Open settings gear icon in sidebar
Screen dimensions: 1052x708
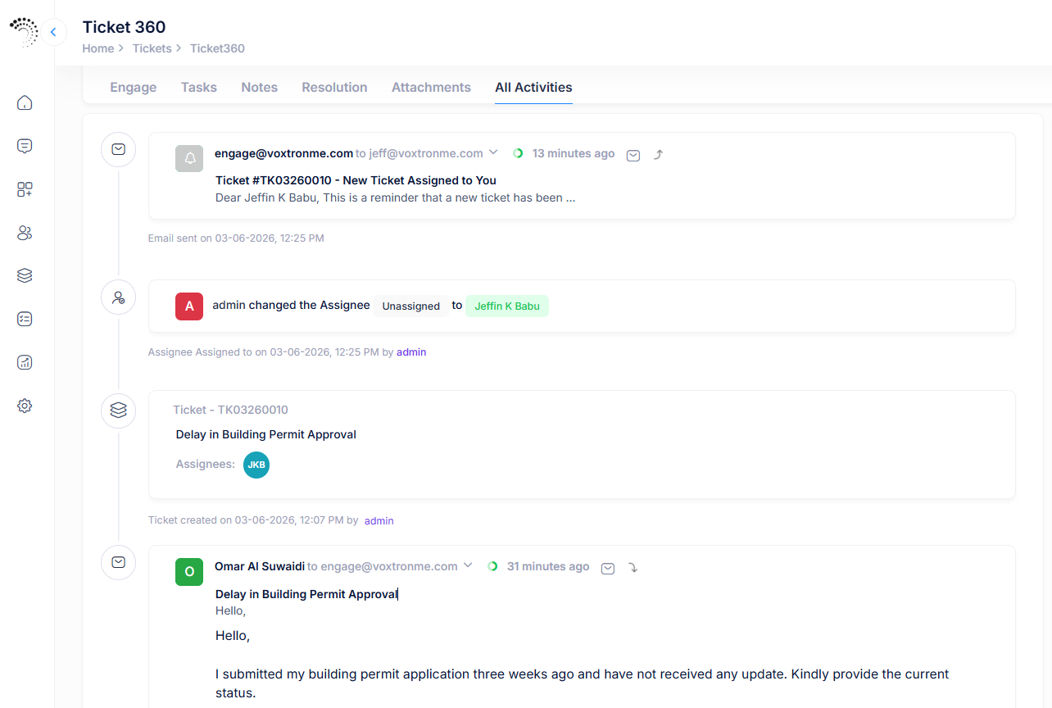(x=25, y=406)
